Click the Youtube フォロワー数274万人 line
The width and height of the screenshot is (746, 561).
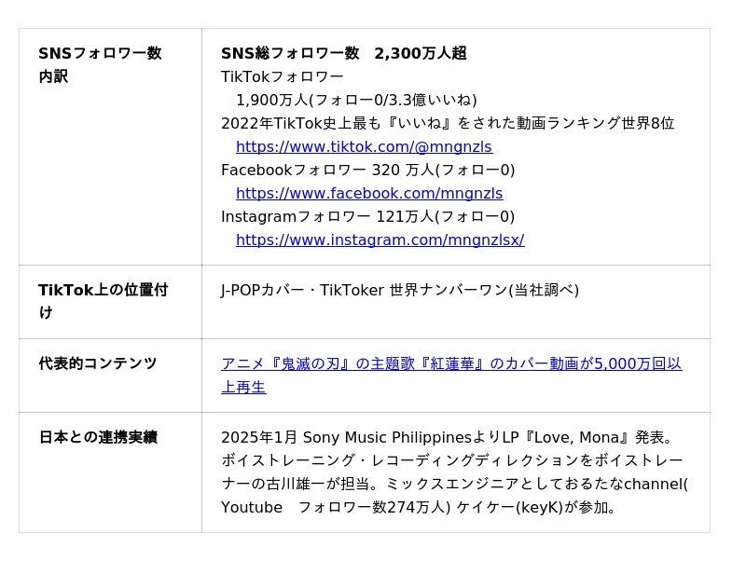click(419, 507)
